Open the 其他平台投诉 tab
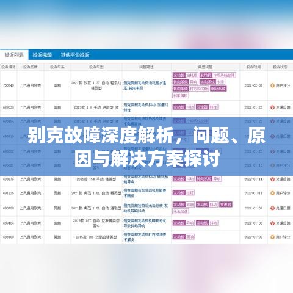Viewport: 293px width, 293px height. (75, 55)
